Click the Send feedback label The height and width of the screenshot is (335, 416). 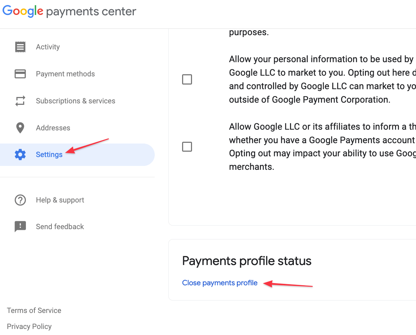60,226
